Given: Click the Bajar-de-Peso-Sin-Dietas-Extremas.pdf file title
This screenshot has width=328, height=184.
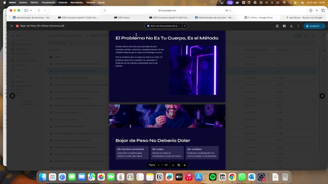Looking at the screenshot, I should (x=42, y=26).
